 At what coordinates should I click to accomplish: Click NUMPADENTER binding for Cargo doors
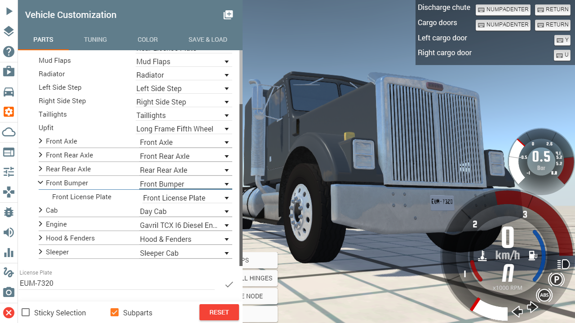503,25
